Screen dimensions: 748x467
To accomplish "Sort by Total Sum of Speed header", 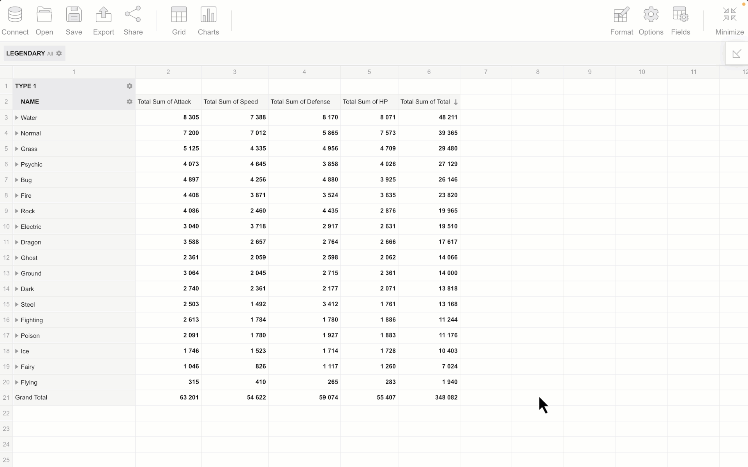I will [x=235, y=102].
